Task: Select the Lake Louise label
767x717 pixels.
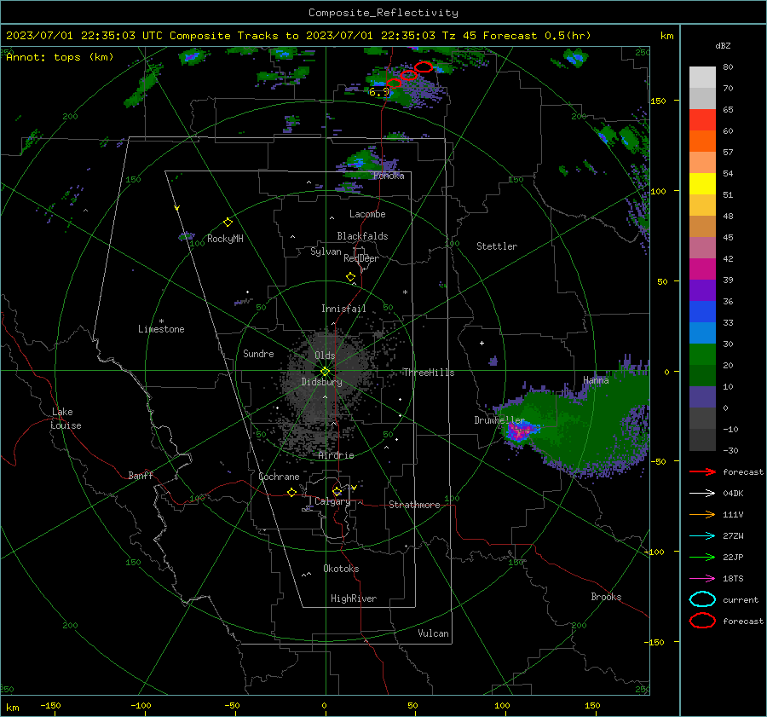Action: pyautogui.click(x=66, y=419)
